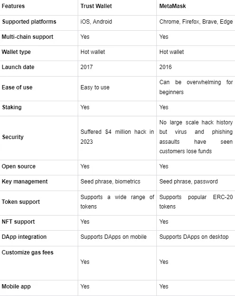Select the Customize gas fees label

click(x=27, y=252)
